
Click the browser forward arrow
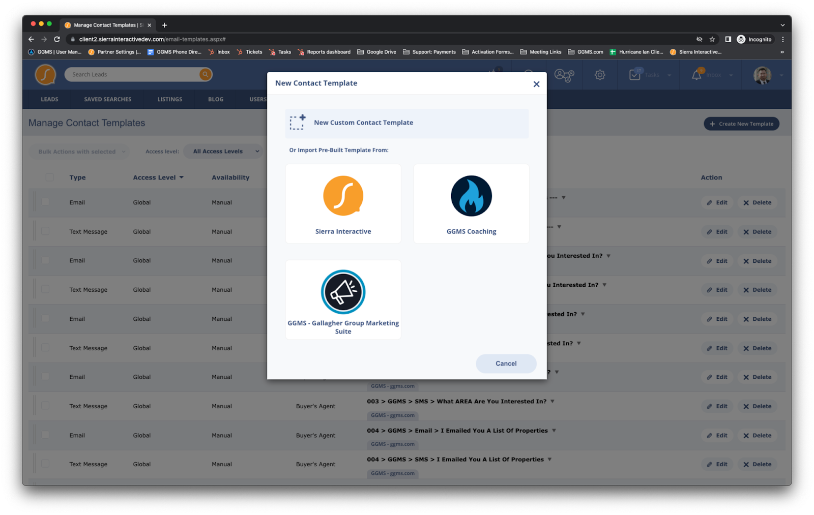tap(44, 39)
